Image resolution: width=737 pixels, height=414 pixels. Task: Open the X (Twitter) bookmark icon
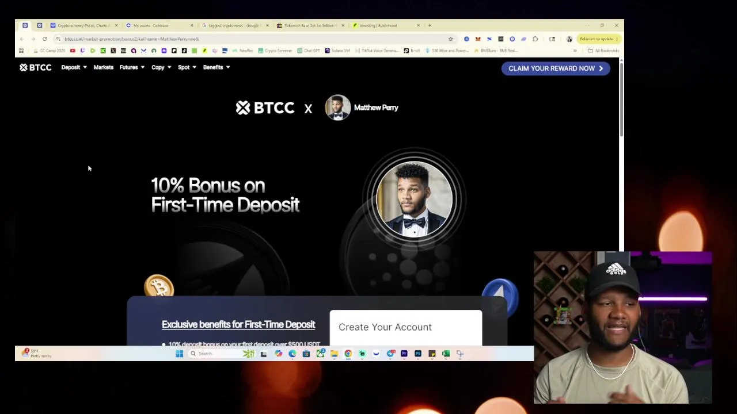tap(113, 51)
